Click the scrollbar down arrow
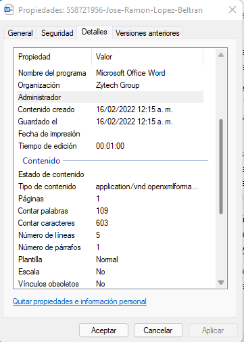The height and width of the screenshot is (342, 244). point(221,283)
